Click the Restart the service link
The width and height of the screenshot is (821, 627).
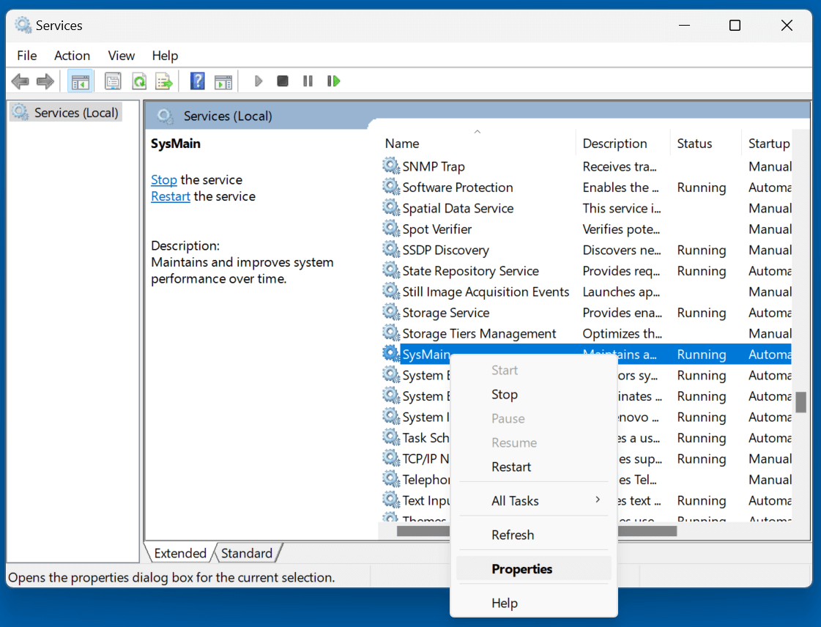(x=170, y=196)
